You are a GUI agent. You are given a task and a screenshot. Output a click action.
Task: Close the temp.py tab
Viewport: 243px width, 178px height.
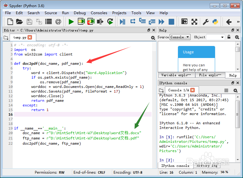(x=30, y=37)
